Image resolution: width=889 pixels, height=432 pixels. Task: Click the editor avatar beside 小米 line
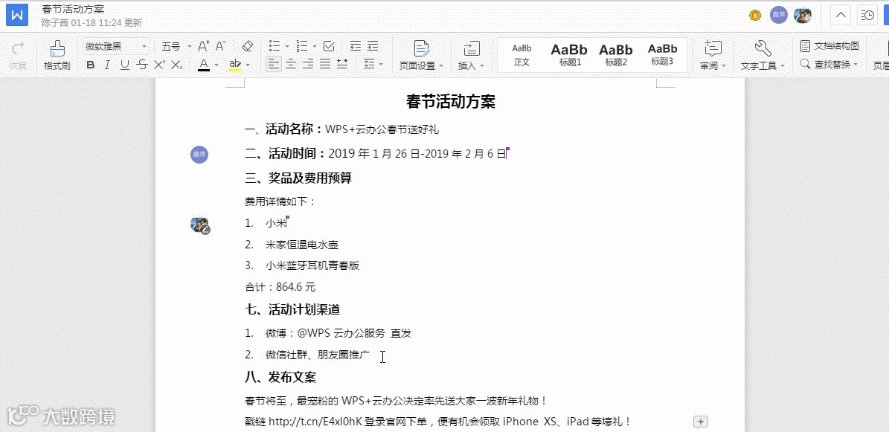click(199, 225)
